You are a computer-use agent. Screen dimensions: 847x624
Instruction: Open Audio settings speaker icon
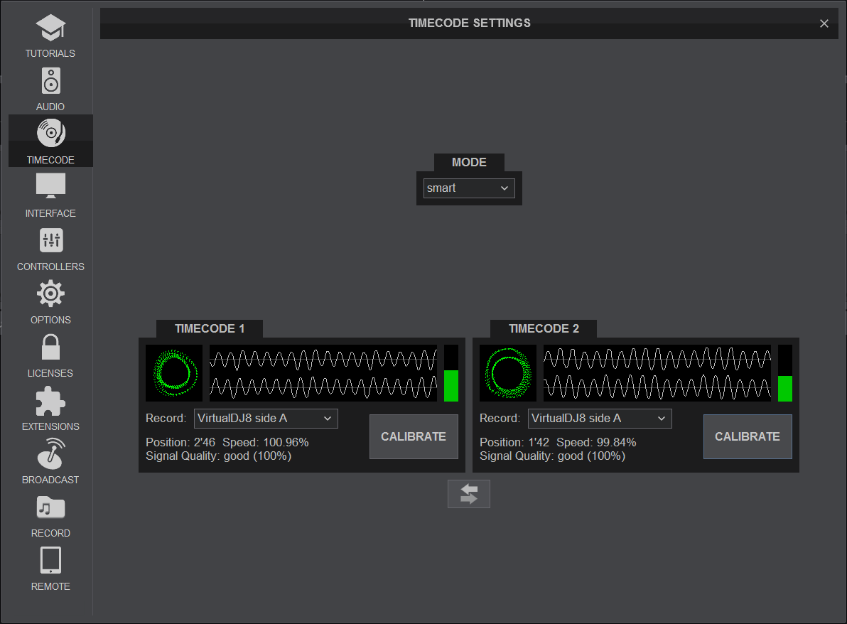tap(50, 81)
